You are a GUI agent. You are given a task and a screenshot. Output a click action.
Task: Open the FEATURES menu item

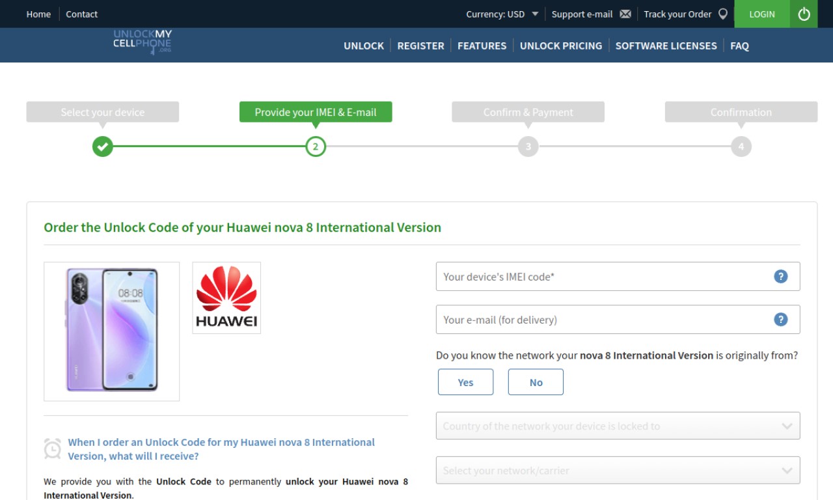tap(482, 46)
